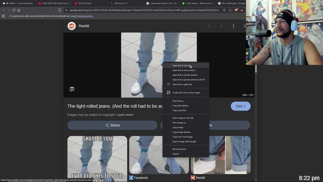Screen dimensions: 323x182
Task: Switch to the Home / X tab
Action: click(x=126, y=3)
